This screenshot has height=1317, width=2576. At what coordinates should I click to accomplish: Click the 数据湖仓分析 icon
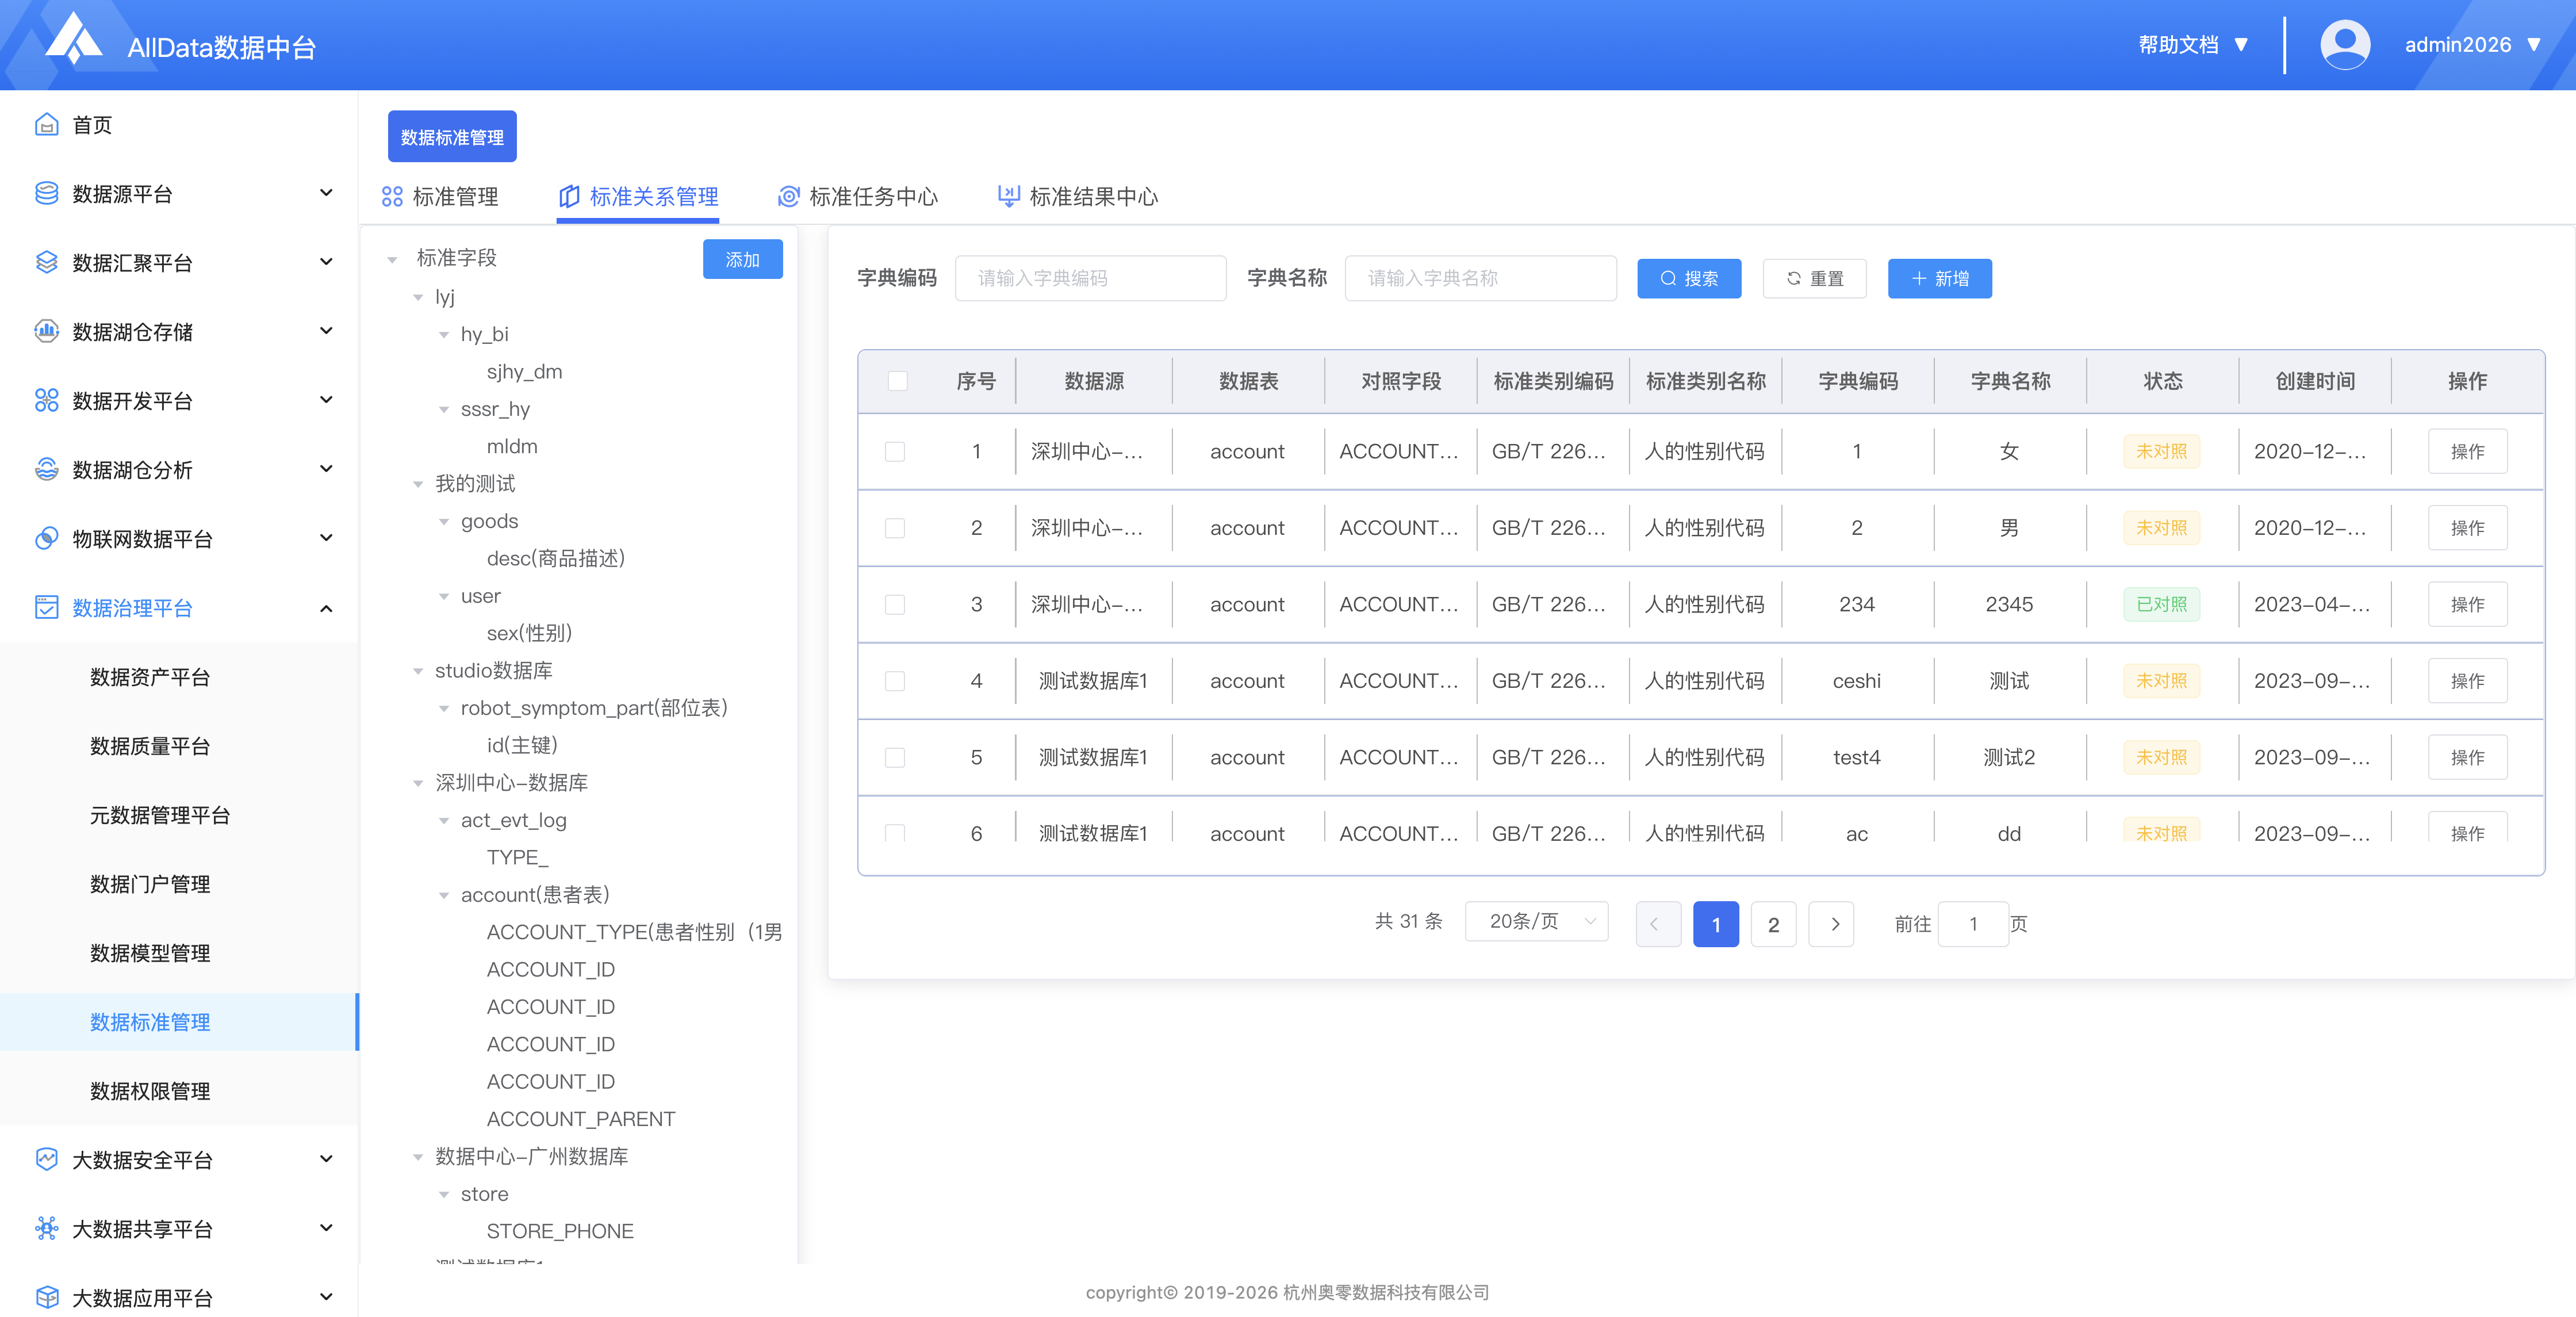46,469
